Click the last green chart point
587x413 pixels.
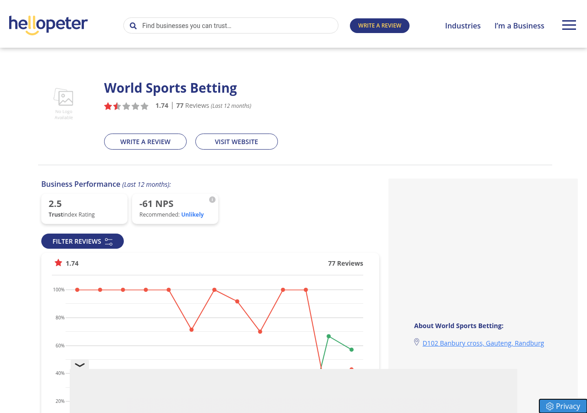point(352,350)
